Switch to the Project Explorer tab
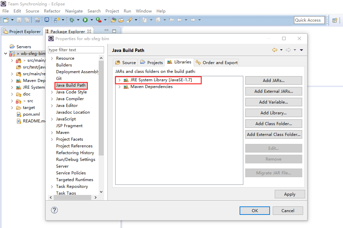Viewport: 343px width, 228px height. click(x=22, y=32)
